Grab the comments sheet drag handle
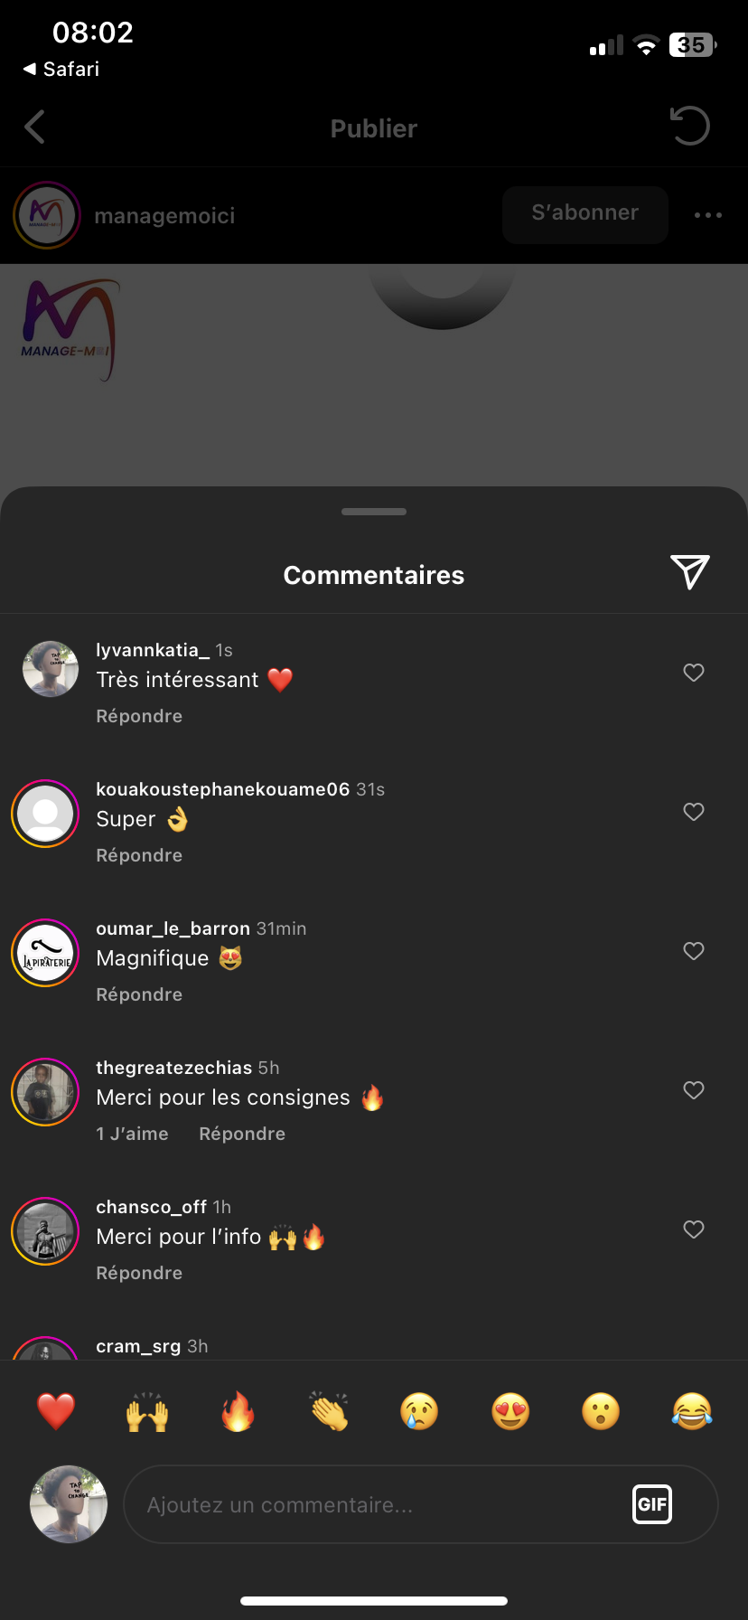Viewport: 748px width, 1620px height. (374, 512)
